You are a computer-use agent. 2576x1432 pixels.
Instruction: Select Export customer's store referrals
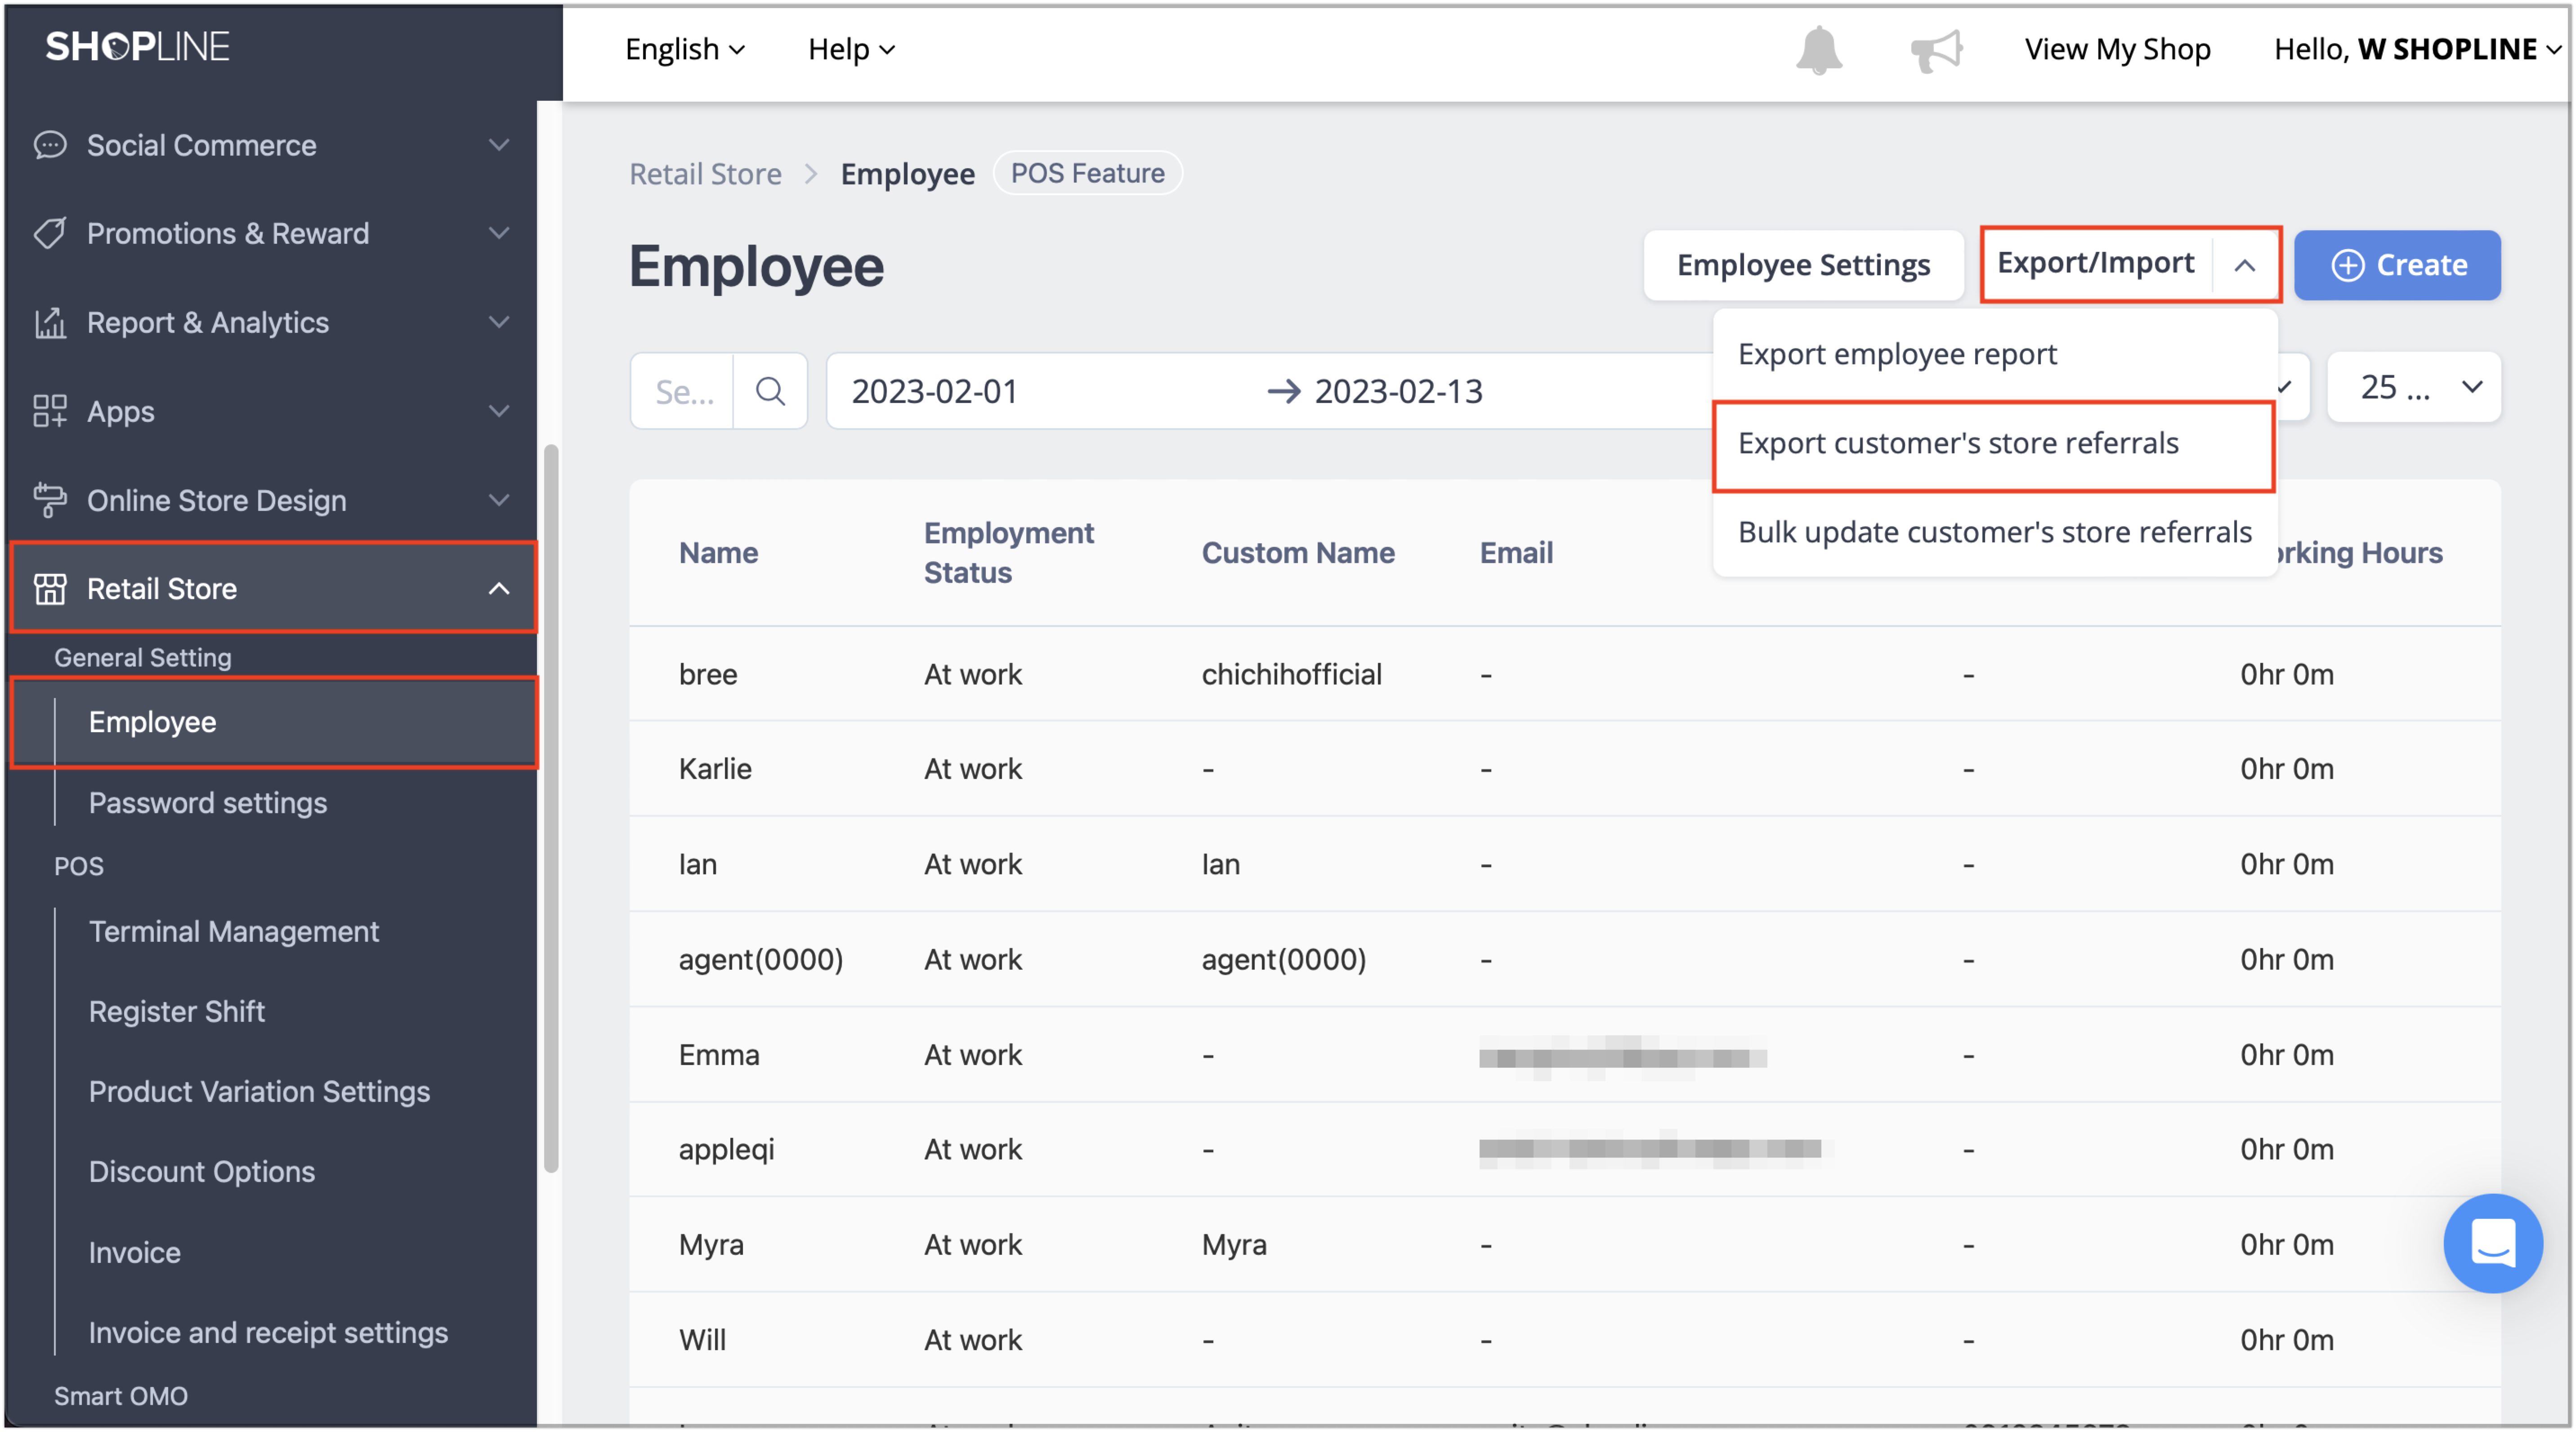click(1995, 443)
